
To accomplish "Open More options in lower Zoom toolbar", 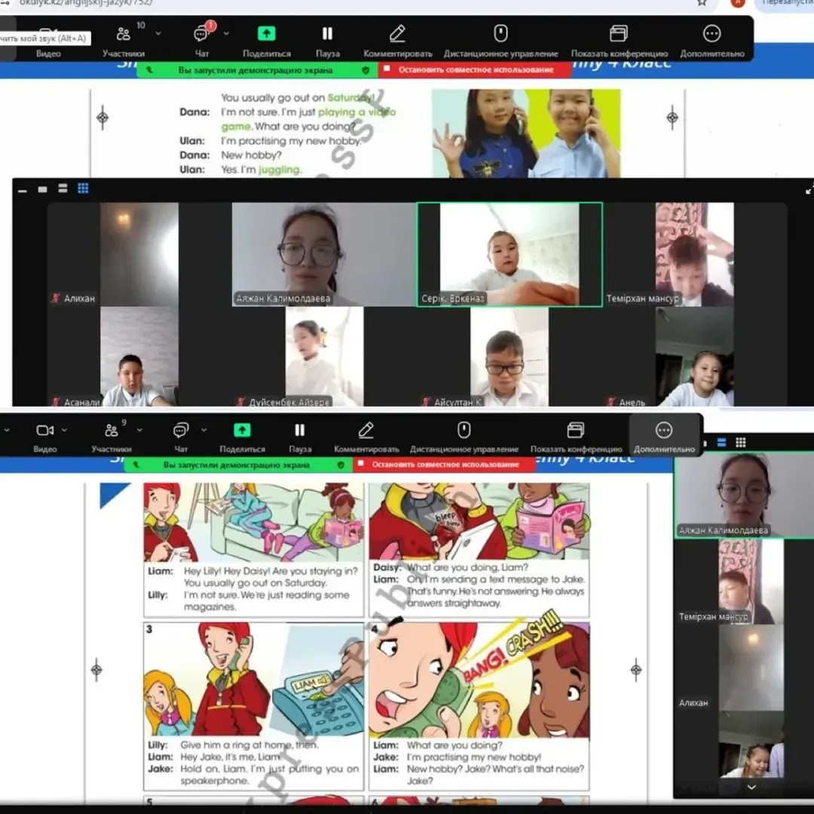I will coord(664,430).
